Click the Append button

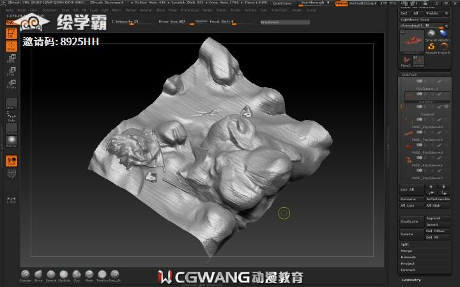point(438,219)
